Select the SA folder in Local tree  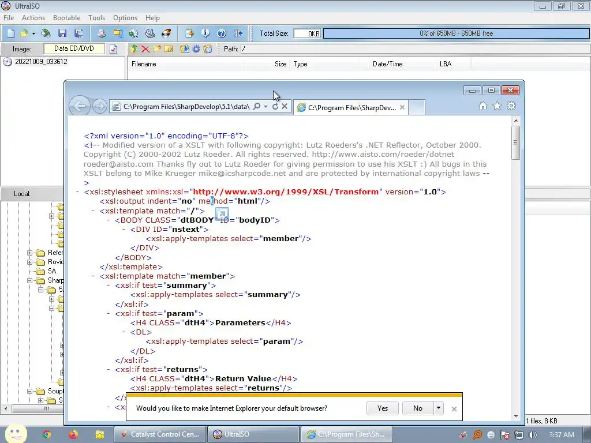point(51,271)
